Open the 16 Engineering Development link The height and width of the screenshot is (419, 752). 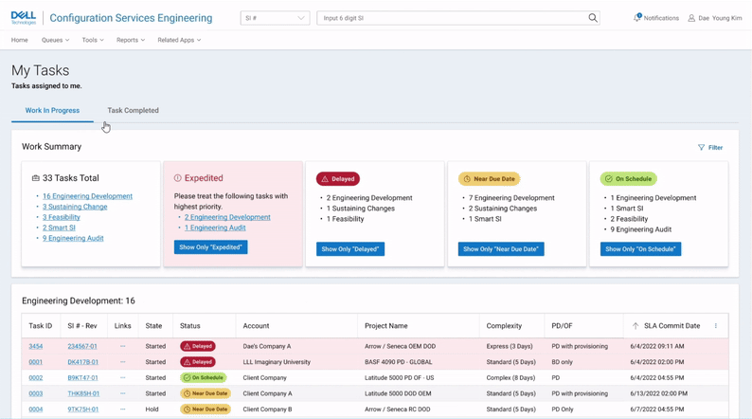point(87,196)
